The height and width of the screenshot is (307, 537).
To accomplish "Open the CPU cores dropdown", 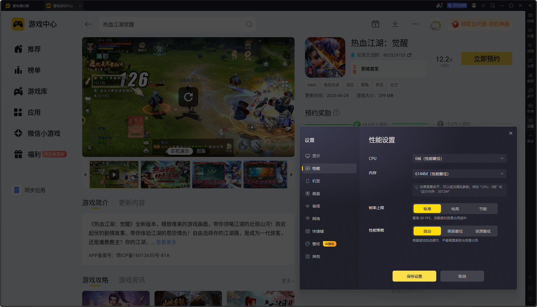I will (x=459, y=158).
